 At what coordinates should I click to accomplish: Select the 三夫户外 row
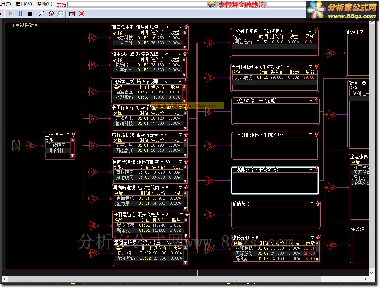[148, 43]
